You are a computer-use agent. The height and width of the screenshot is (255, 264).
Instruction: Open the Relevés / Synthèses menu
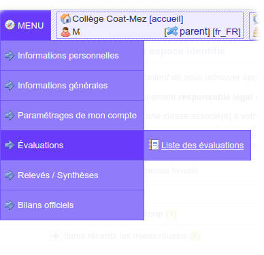(72, 175)
